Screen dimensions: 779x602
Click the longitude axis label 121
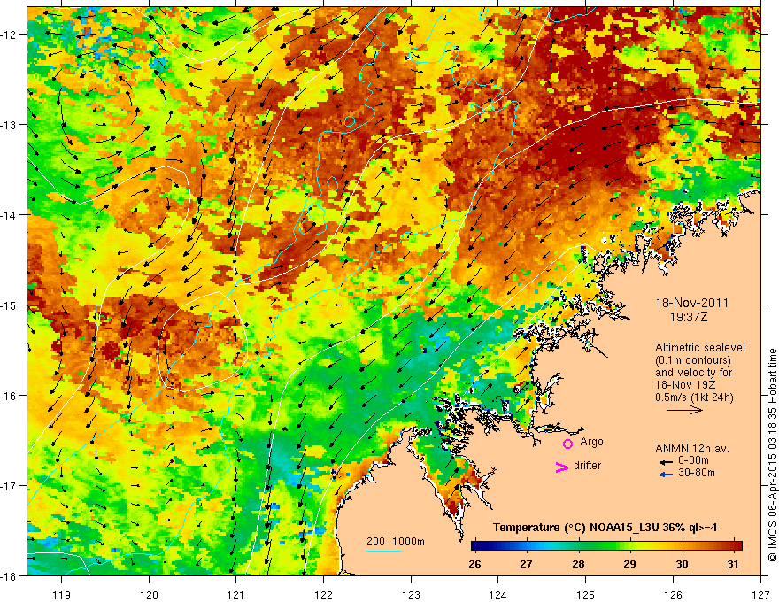pyautogui.click(x=236, y=595)
